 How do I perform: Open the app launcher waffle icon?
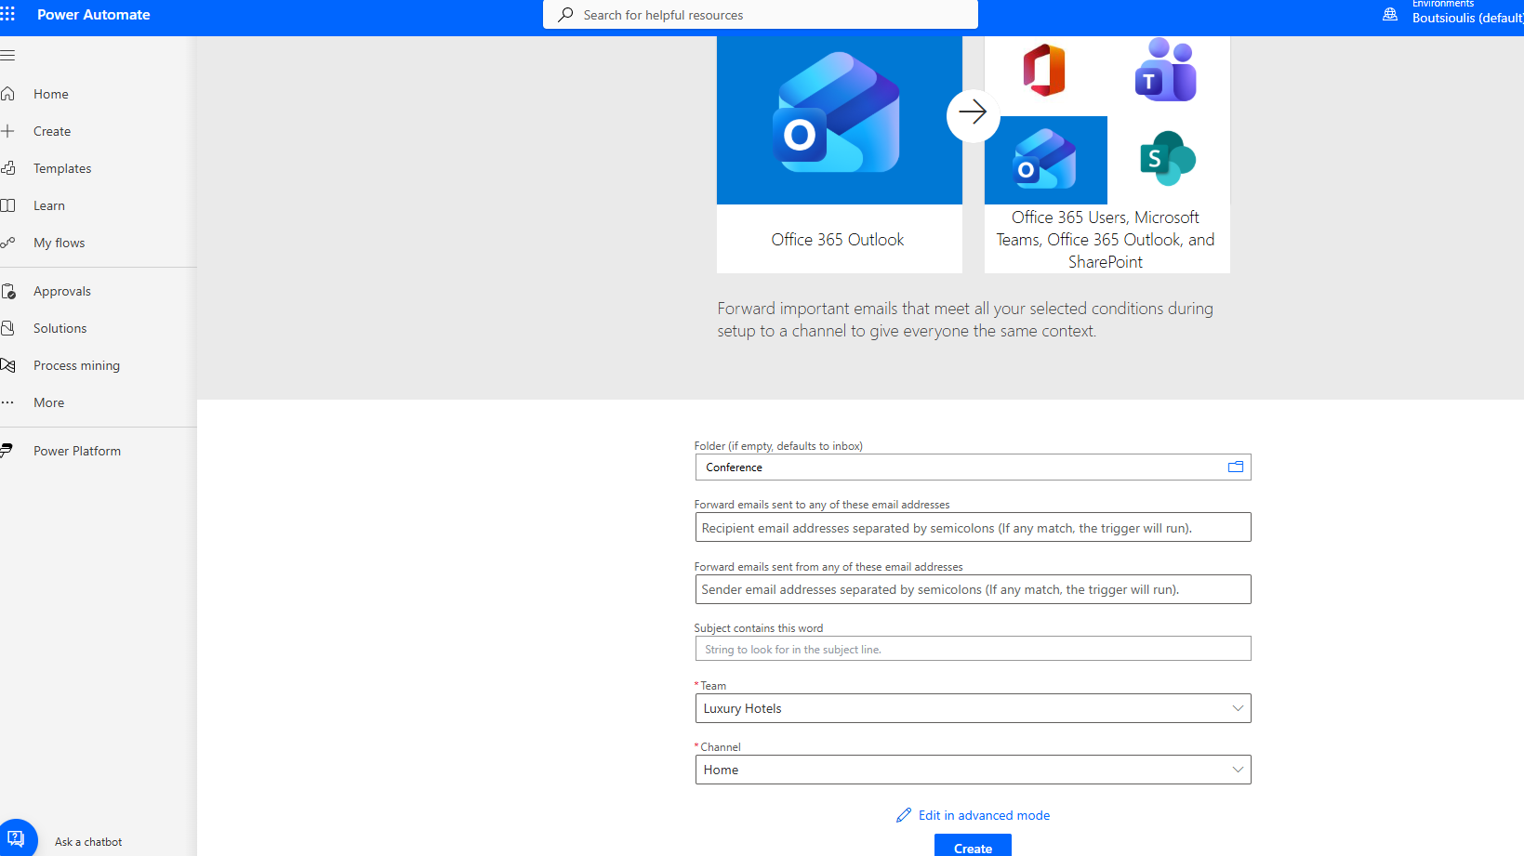tap(8, 14)
